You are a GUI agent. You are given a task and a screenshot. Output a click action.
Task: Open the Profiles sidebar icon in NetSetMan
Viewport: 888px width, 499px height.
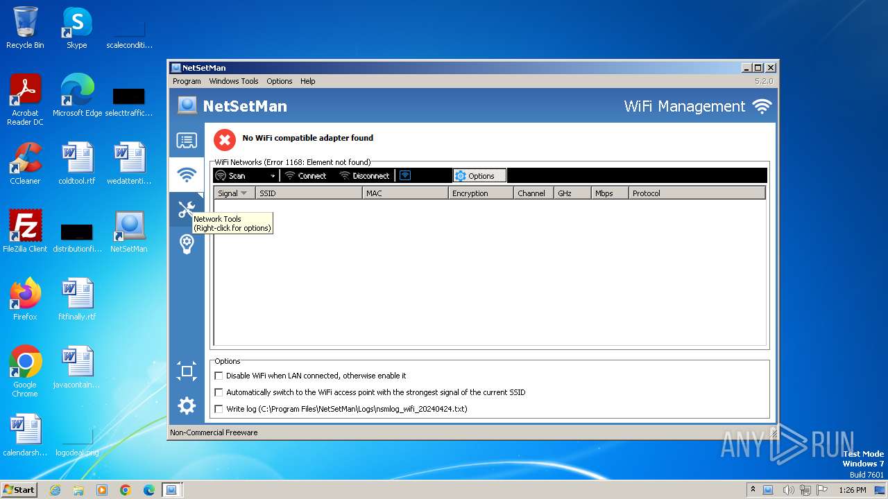coord(187,141)
